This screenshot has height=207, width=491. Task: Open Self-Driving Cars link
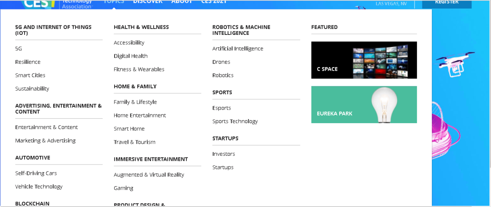coord(36,173)
